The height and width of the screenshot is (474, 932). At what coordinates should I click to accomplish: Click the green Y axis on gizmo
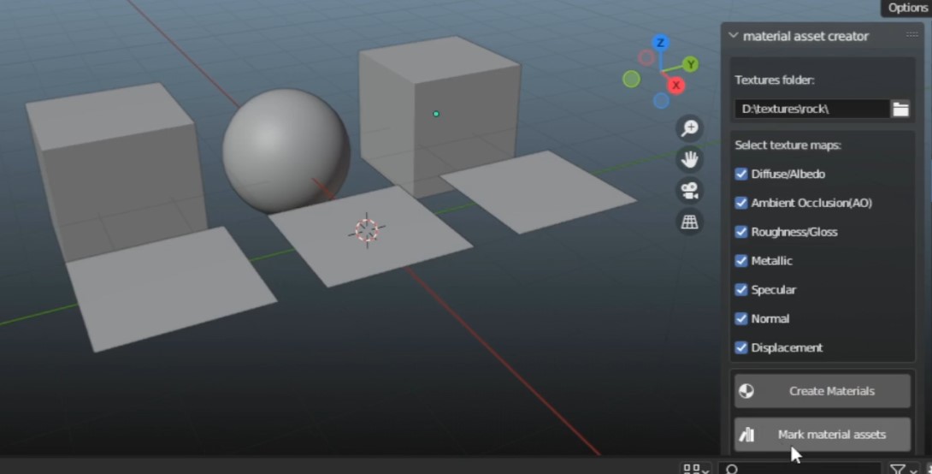(690, 64)
